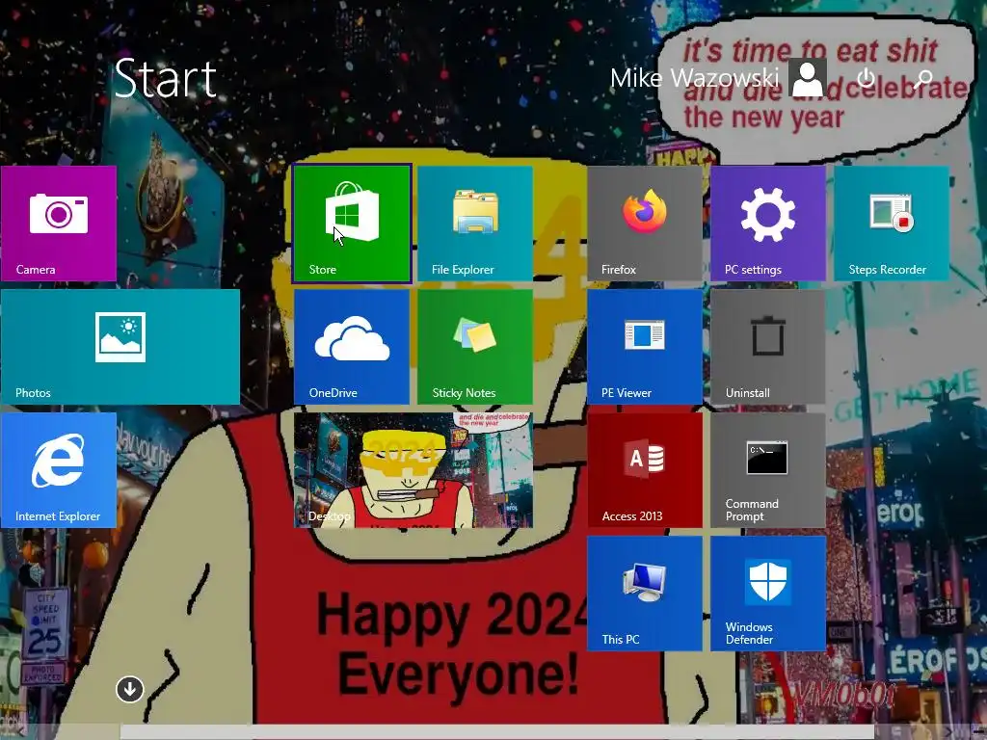Launch Sticky Notes tile
This screenshot has height=740, width=987.
pyautogui.click(x=475, y=347)
